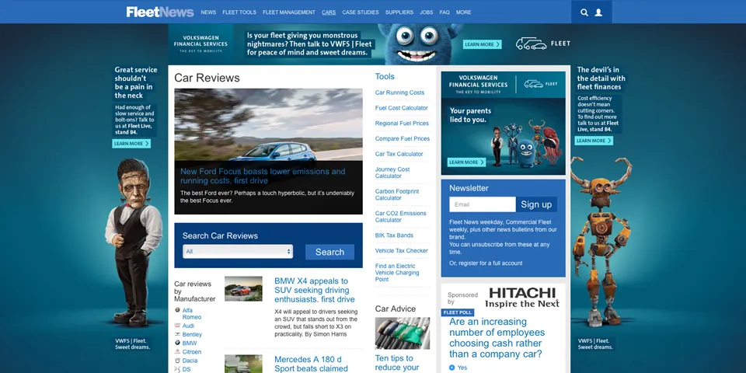Click the Alfa Romeo badge icon
Image resolution: width=746 pixels, height=373 pixels.
[x=178, y=310]
